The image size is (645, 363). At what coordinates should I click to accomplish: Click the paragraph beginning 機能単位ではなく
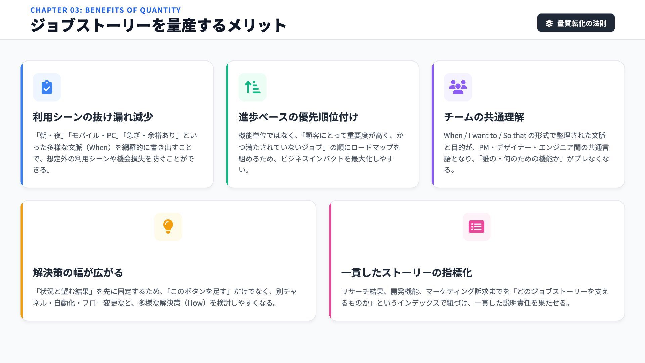pyautogui.click(x=321, y=153)
